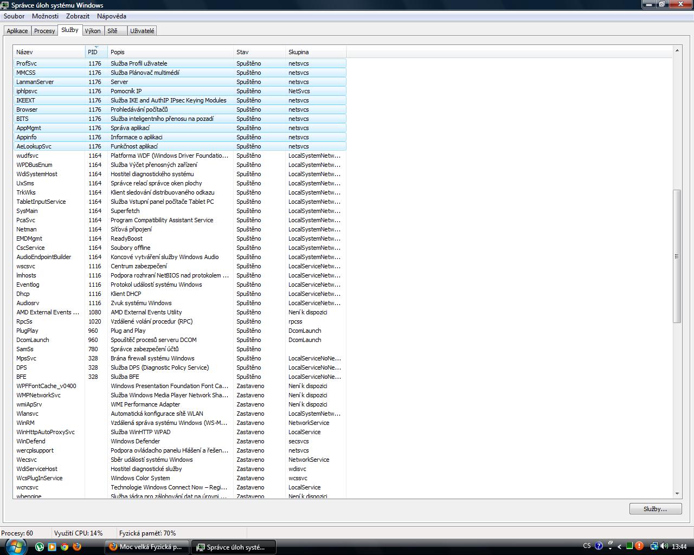Select the MpsSvc service row
Screen dimensions: 694x555
[x=179, y=358]
